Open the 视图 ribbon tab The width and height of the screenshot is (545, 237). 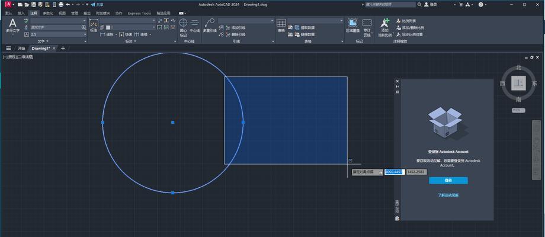62,12
